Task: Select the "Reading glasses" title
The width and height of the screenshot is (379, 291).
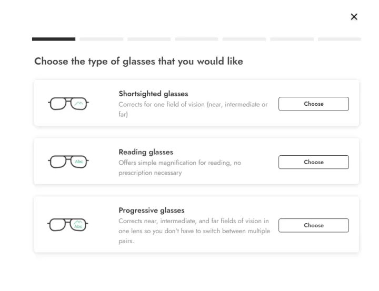Action: [x=146, y=153]
